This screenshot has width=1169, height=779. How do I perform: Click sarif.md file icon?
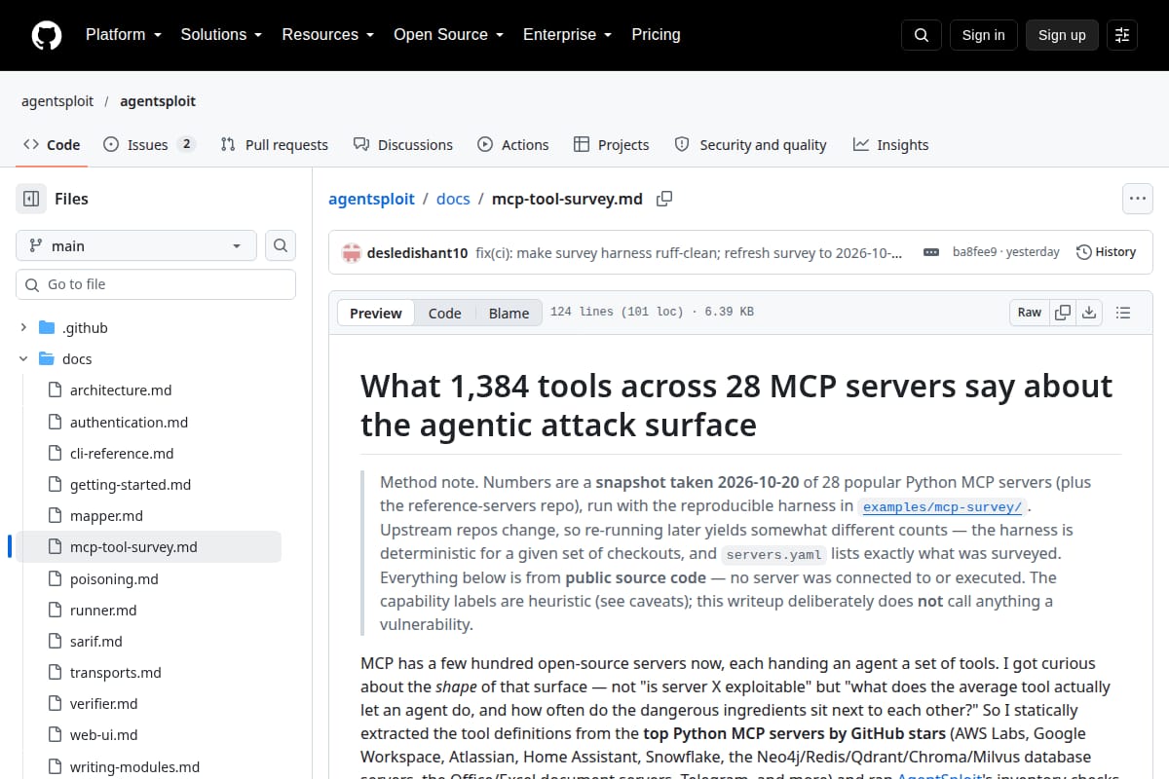tap(55, 641)
